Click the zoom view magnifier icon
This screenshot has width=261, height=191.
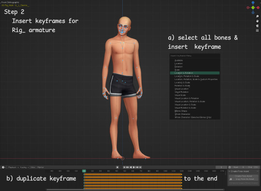pyautogui.click(x=257, y=16)
